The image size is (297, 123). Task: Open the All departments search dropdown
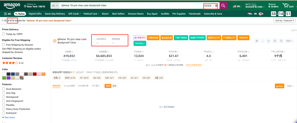point(55,5)
